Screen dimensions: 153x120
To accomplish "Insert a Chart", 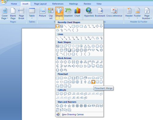I will tap(77, 12).
